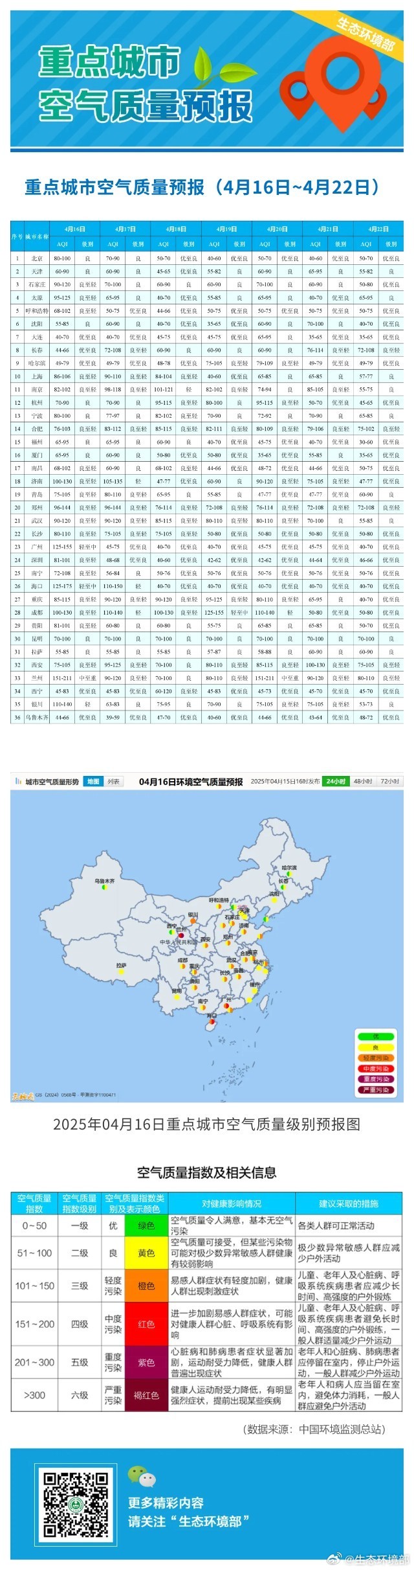
Task: Switch to the 列表 list view tab
Action: click(x=113, y=782)
